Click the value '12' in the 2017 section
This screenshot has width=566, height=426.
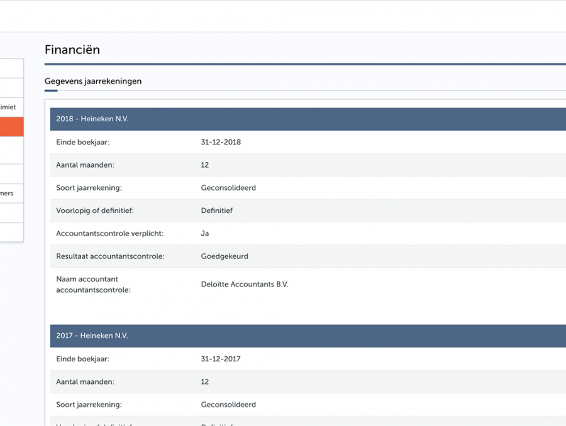point(204,381)
